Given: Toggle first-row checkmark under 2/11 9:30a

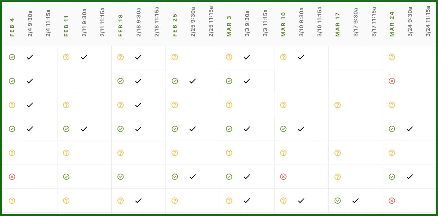Looking at the screenshot, I should coord(84,57).
